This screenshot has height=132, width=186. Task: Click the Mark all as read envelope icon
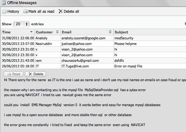pos(25,11)
